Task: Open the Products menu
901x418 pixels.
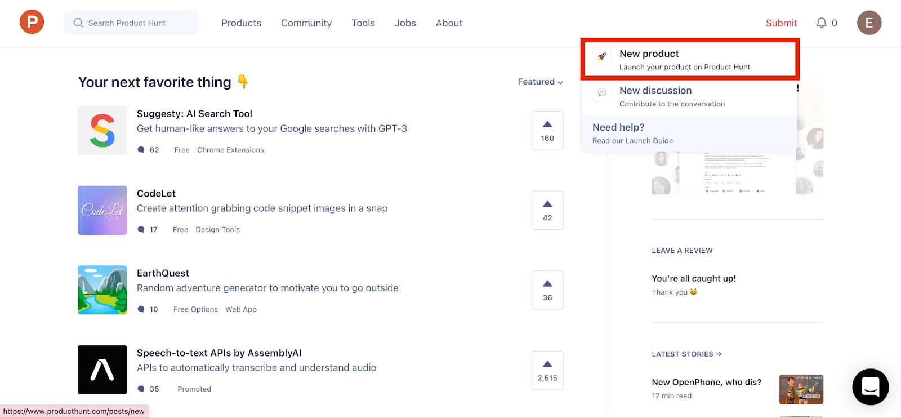Action: (x=241, y=23)
